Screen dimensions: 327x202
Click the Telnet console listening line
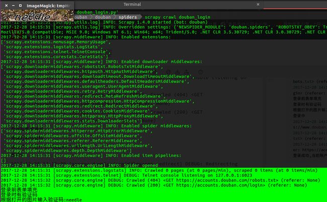(x=126, y=175)
